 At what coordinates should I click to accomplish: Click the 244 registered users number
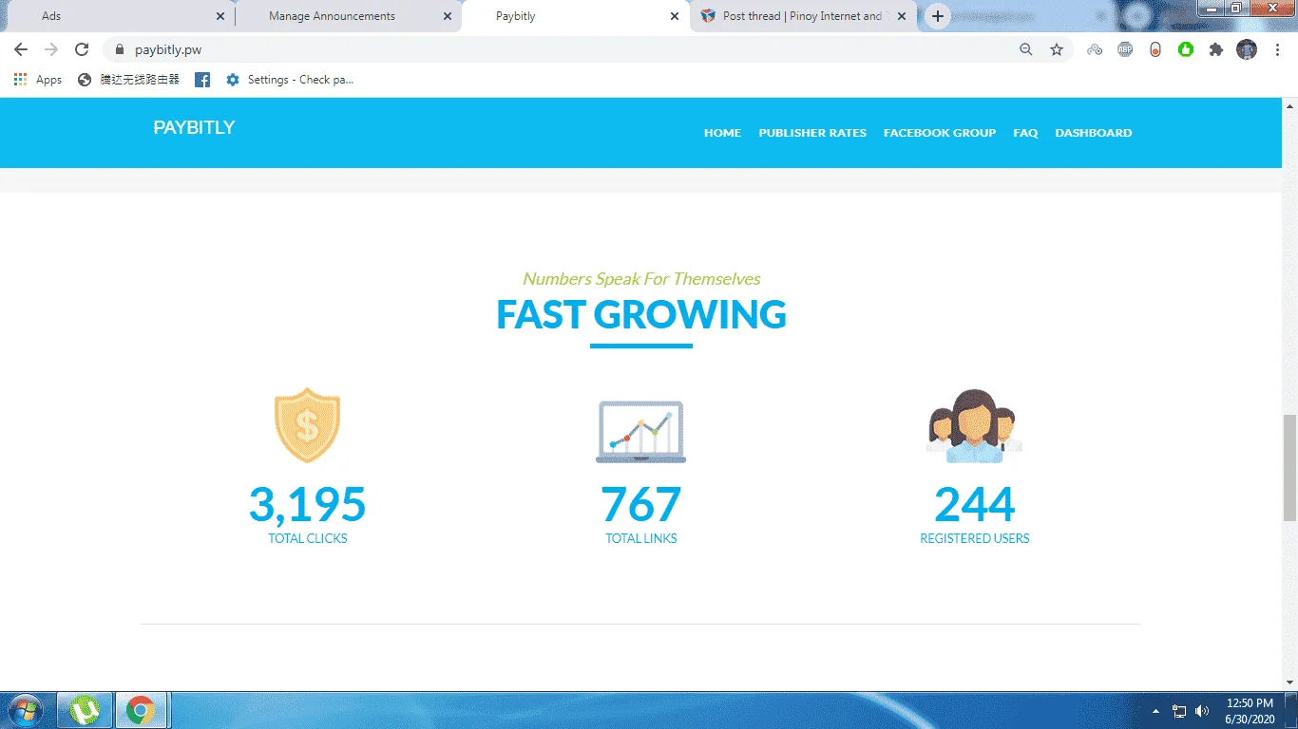tap(975, 505)
